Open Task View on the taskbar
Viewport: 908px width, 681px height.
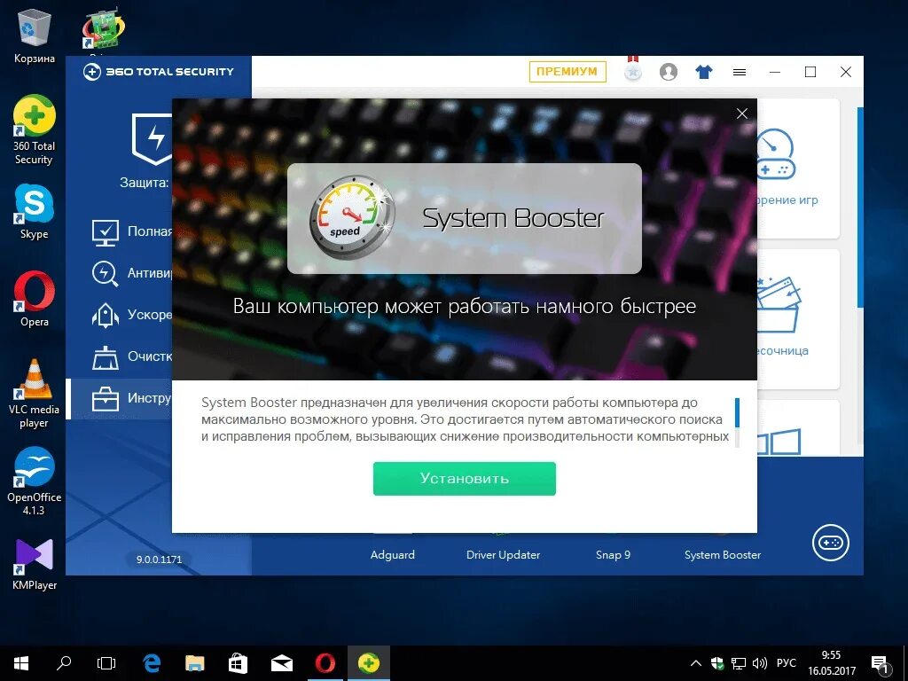pos(106,663)
